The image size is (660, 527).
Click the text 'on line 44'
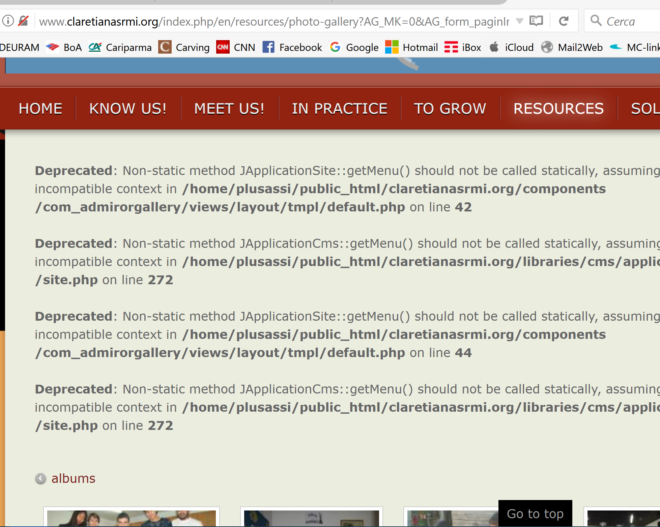(x=441, y=353)
